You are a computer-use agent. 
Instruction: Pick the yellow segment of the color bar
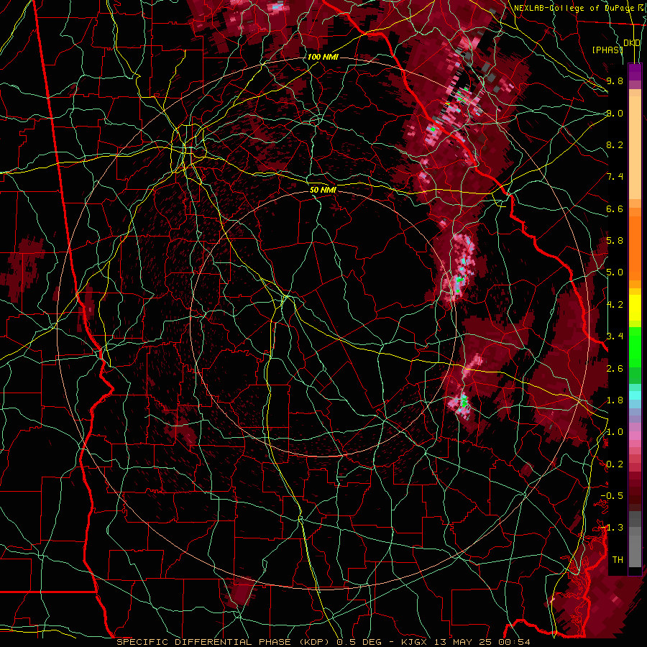coord(635,308)
